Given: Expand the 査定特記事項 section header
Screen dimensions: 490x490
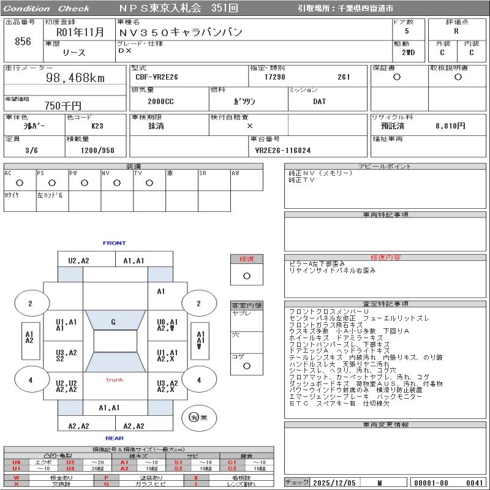Looking at the screenshot, I should (x=386, y=304).
